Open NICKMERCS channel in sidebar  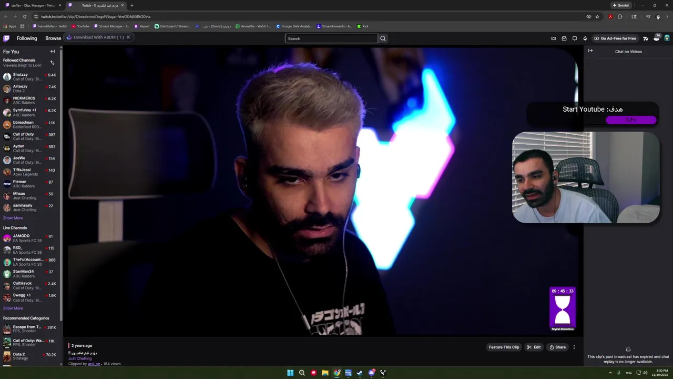pyautogui.click(x=30, y=101)
